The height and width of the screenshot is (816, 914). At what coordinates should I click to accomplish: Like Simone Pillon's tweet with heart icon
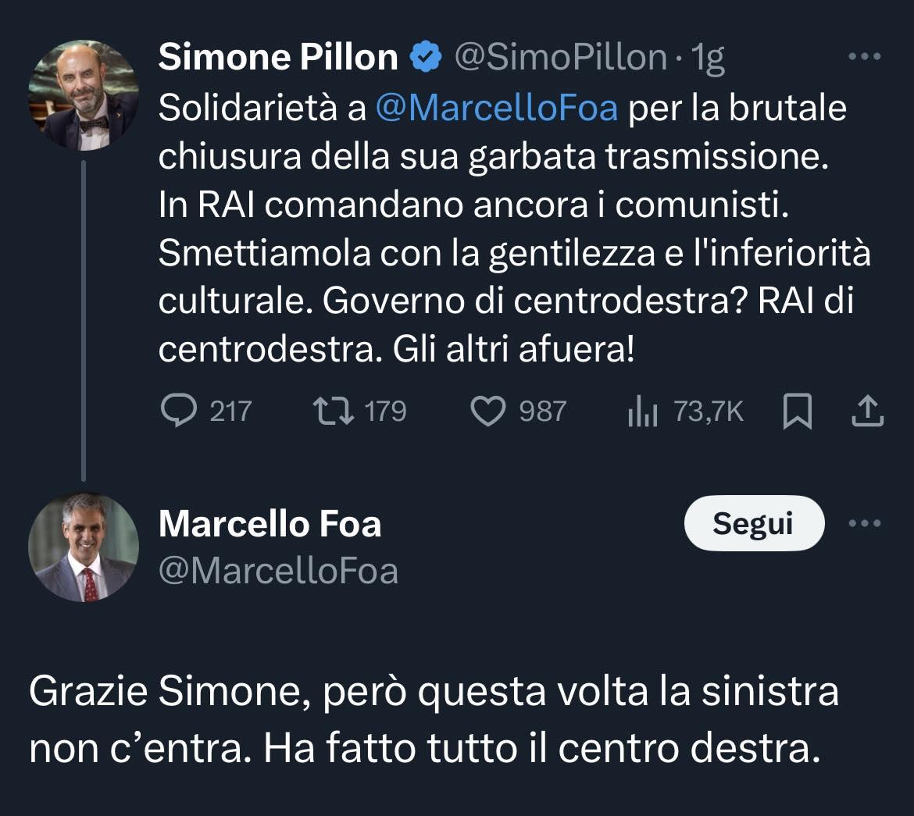489,411
